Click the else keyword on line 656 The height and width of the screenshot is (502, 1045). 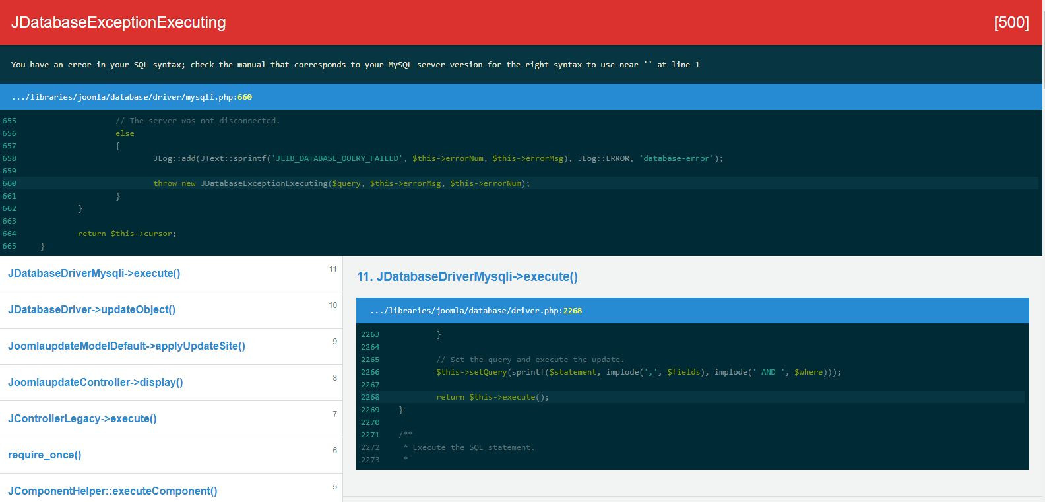(x=125, y=133)
